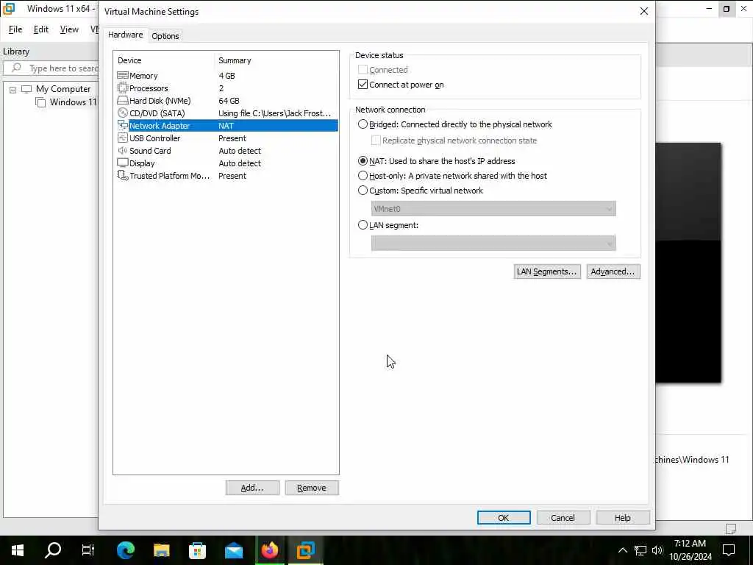Image resolution: width=753 pixels, height=565 pixels.
Task: Close the Virtual Machine Settings dialog
Action: (644, 11)
